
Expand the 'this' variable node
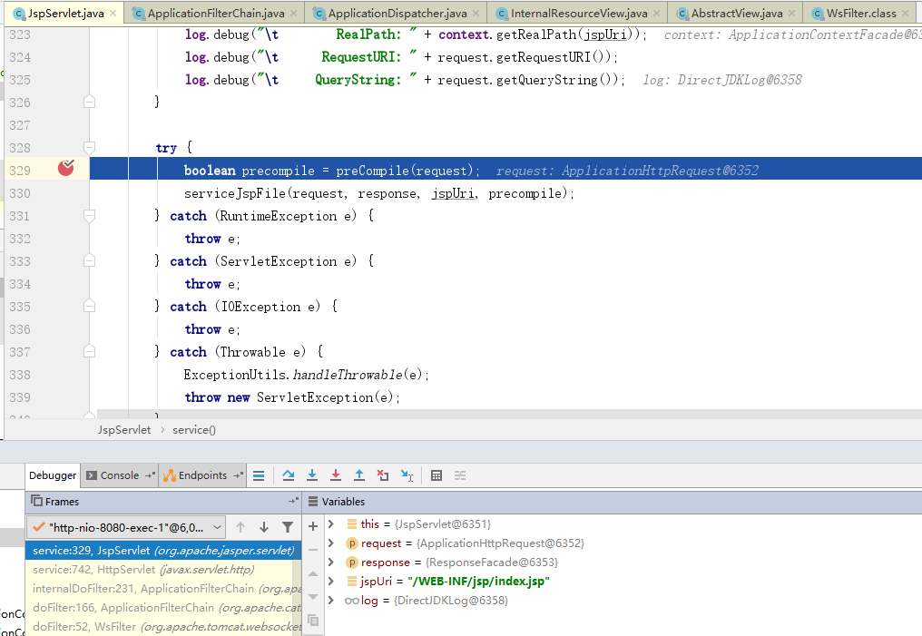click(x=331, y=524)
